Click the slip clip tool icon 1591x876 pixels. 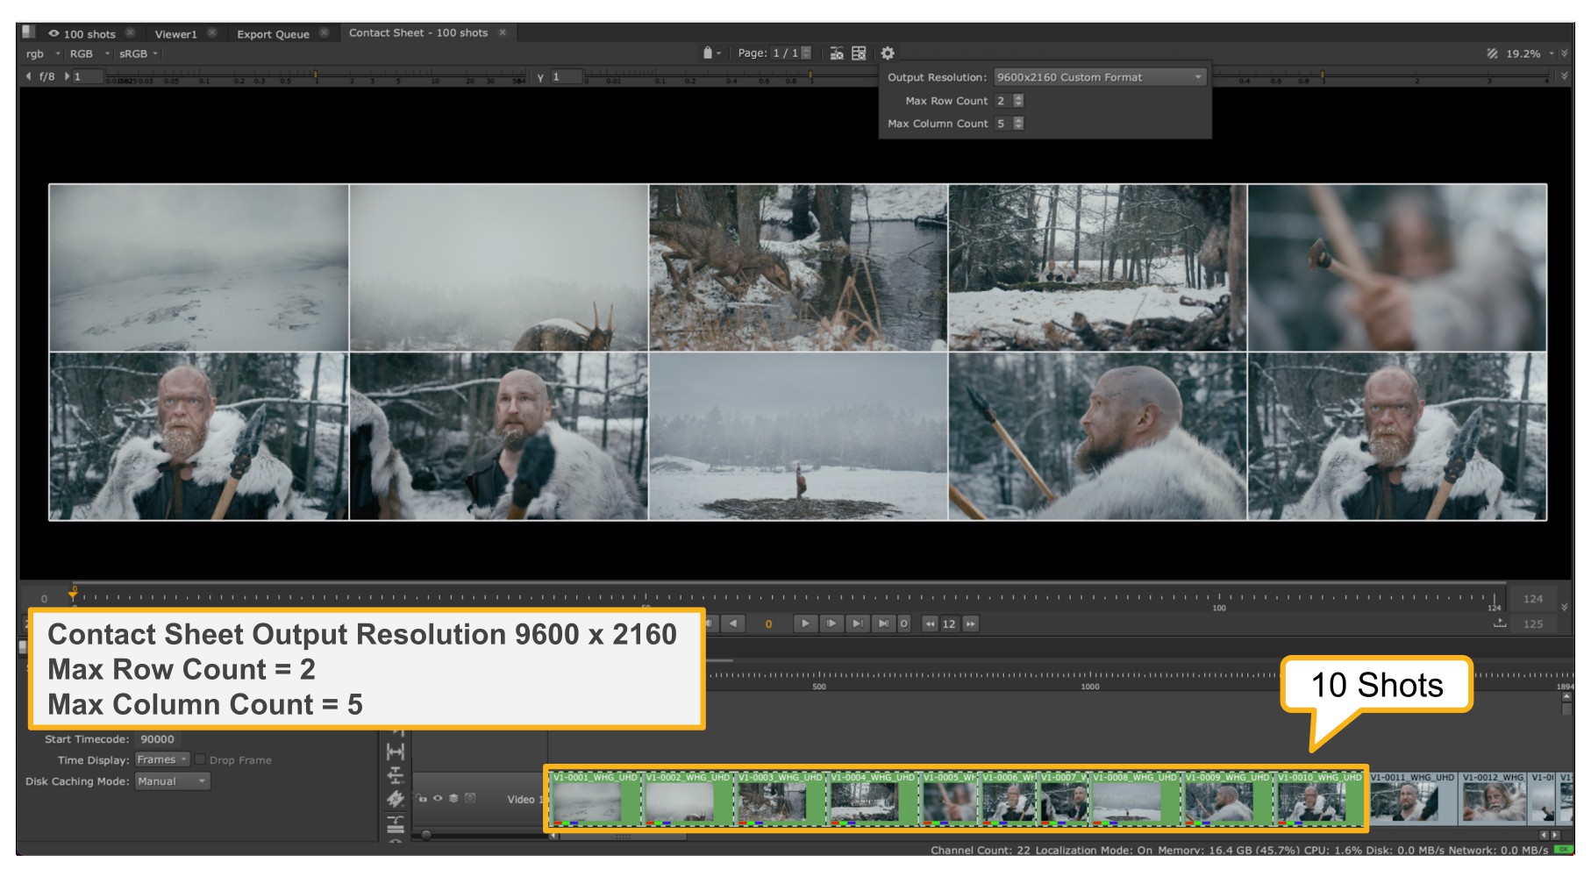click(396, 751)
